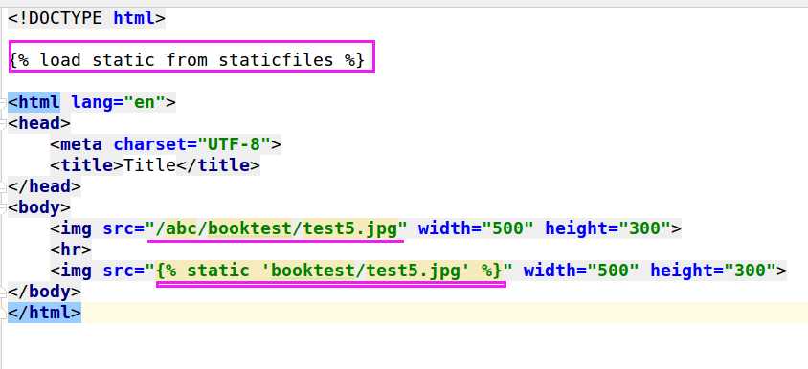The image size is (808, 369).
Task: Click height="300" on the second img line
Action: pyautogui.click(x=713, y=271)
